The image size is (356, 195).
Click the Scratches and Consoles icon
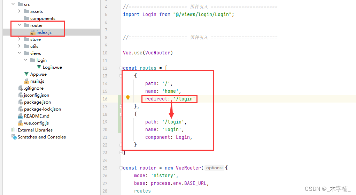click(x=14, y=137)
